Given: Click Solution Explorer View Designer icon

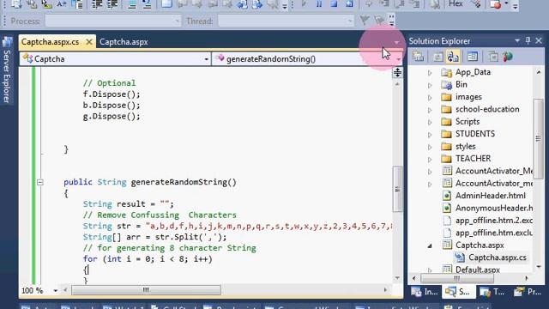Looking at the screenshot, I should tap(473, 57).
